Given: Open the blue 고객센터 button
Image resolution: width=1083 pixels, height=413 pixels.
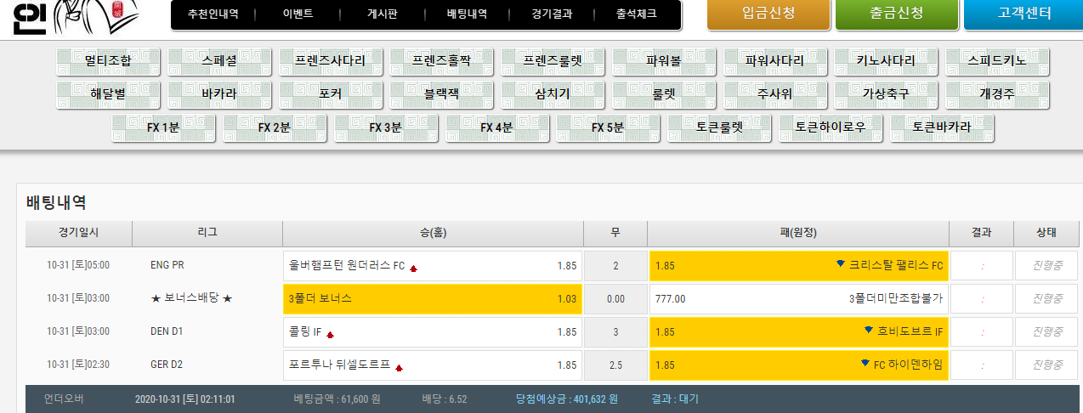Looking at the screenshot, I should coord(1023,14).
